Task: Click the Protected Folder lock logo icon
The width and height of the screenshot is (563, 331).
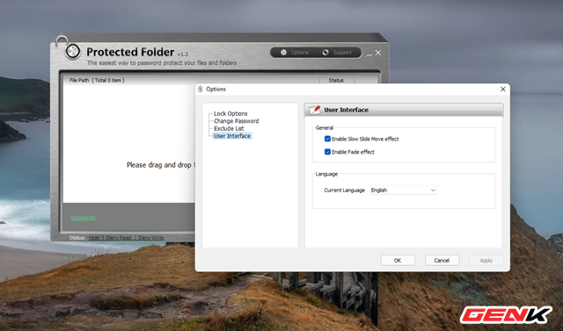Action: coord(72,52)
